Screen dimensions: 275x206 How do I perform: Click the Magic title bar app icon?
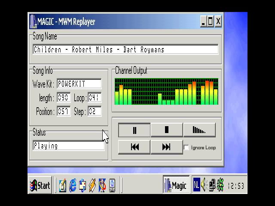[33, 22]
